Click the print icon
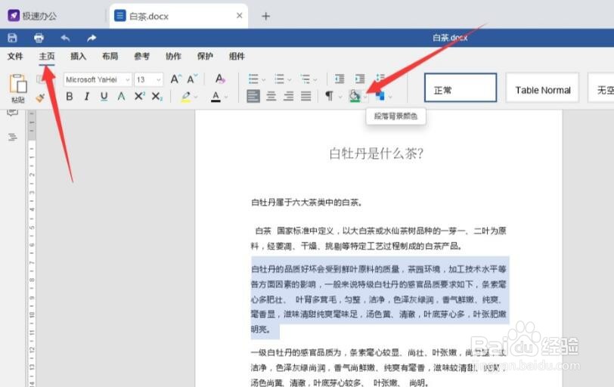 click(x=39, y=38)
